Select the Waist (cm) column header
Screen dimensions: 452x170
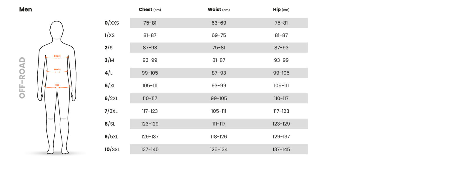(219, 10)
